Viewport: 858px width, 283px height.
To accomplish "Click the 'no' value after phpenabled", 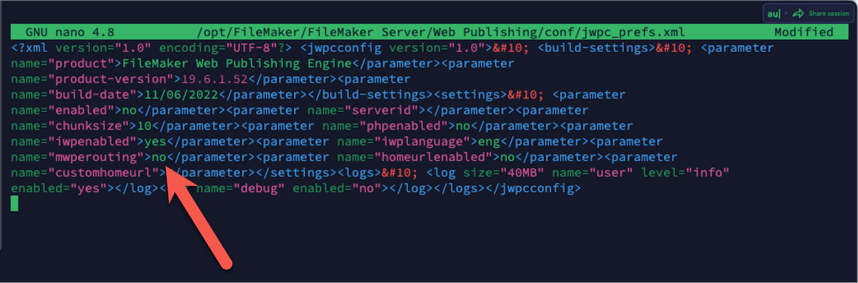I will [x=463, y=126].
